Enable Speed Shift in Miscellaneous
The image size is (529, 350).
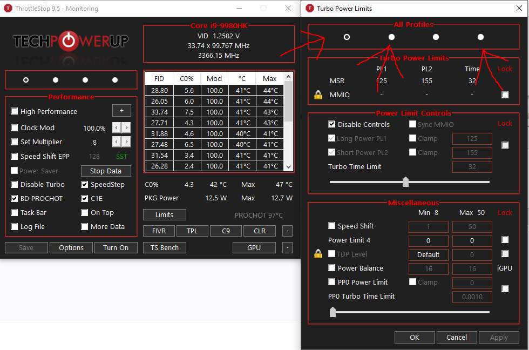point(331,225)
